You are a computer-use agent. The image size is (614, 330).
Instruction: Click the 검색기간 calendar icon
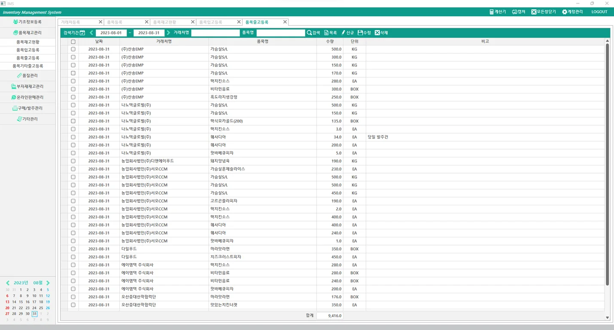[x=82, y=33]
